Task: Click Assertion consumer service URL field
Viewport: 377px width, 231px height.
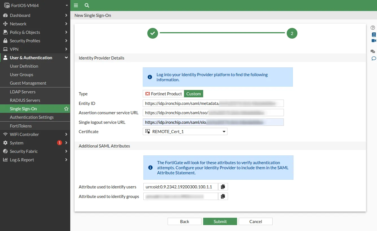Action: [213, 113]
